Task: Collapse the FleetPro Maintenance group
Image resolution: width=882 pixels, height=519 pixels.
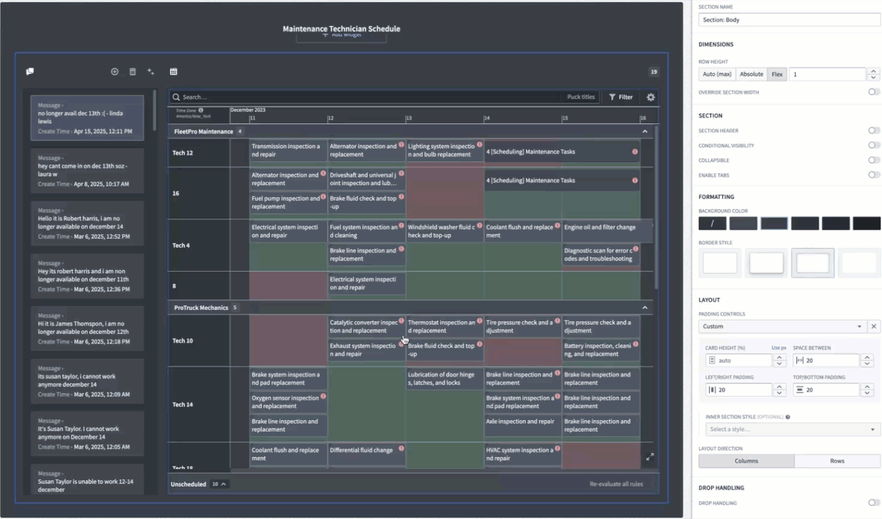Action: pos(644,132)
